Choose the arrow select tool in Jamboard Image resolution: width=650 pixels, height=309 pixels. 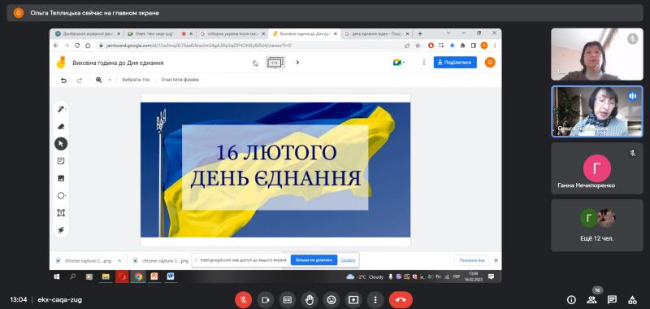[61, 143]
